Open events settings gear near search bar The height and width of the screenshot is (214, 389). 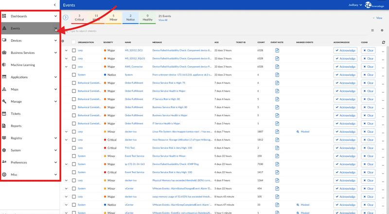pos(382,30)
